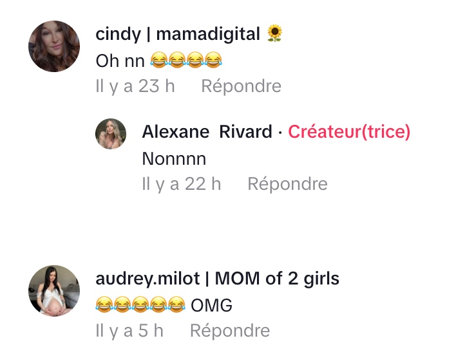Viewport: 456px width, 354px height.
Task: Visit the cindy | mamadigital username
Action: (x=177, y=34)
